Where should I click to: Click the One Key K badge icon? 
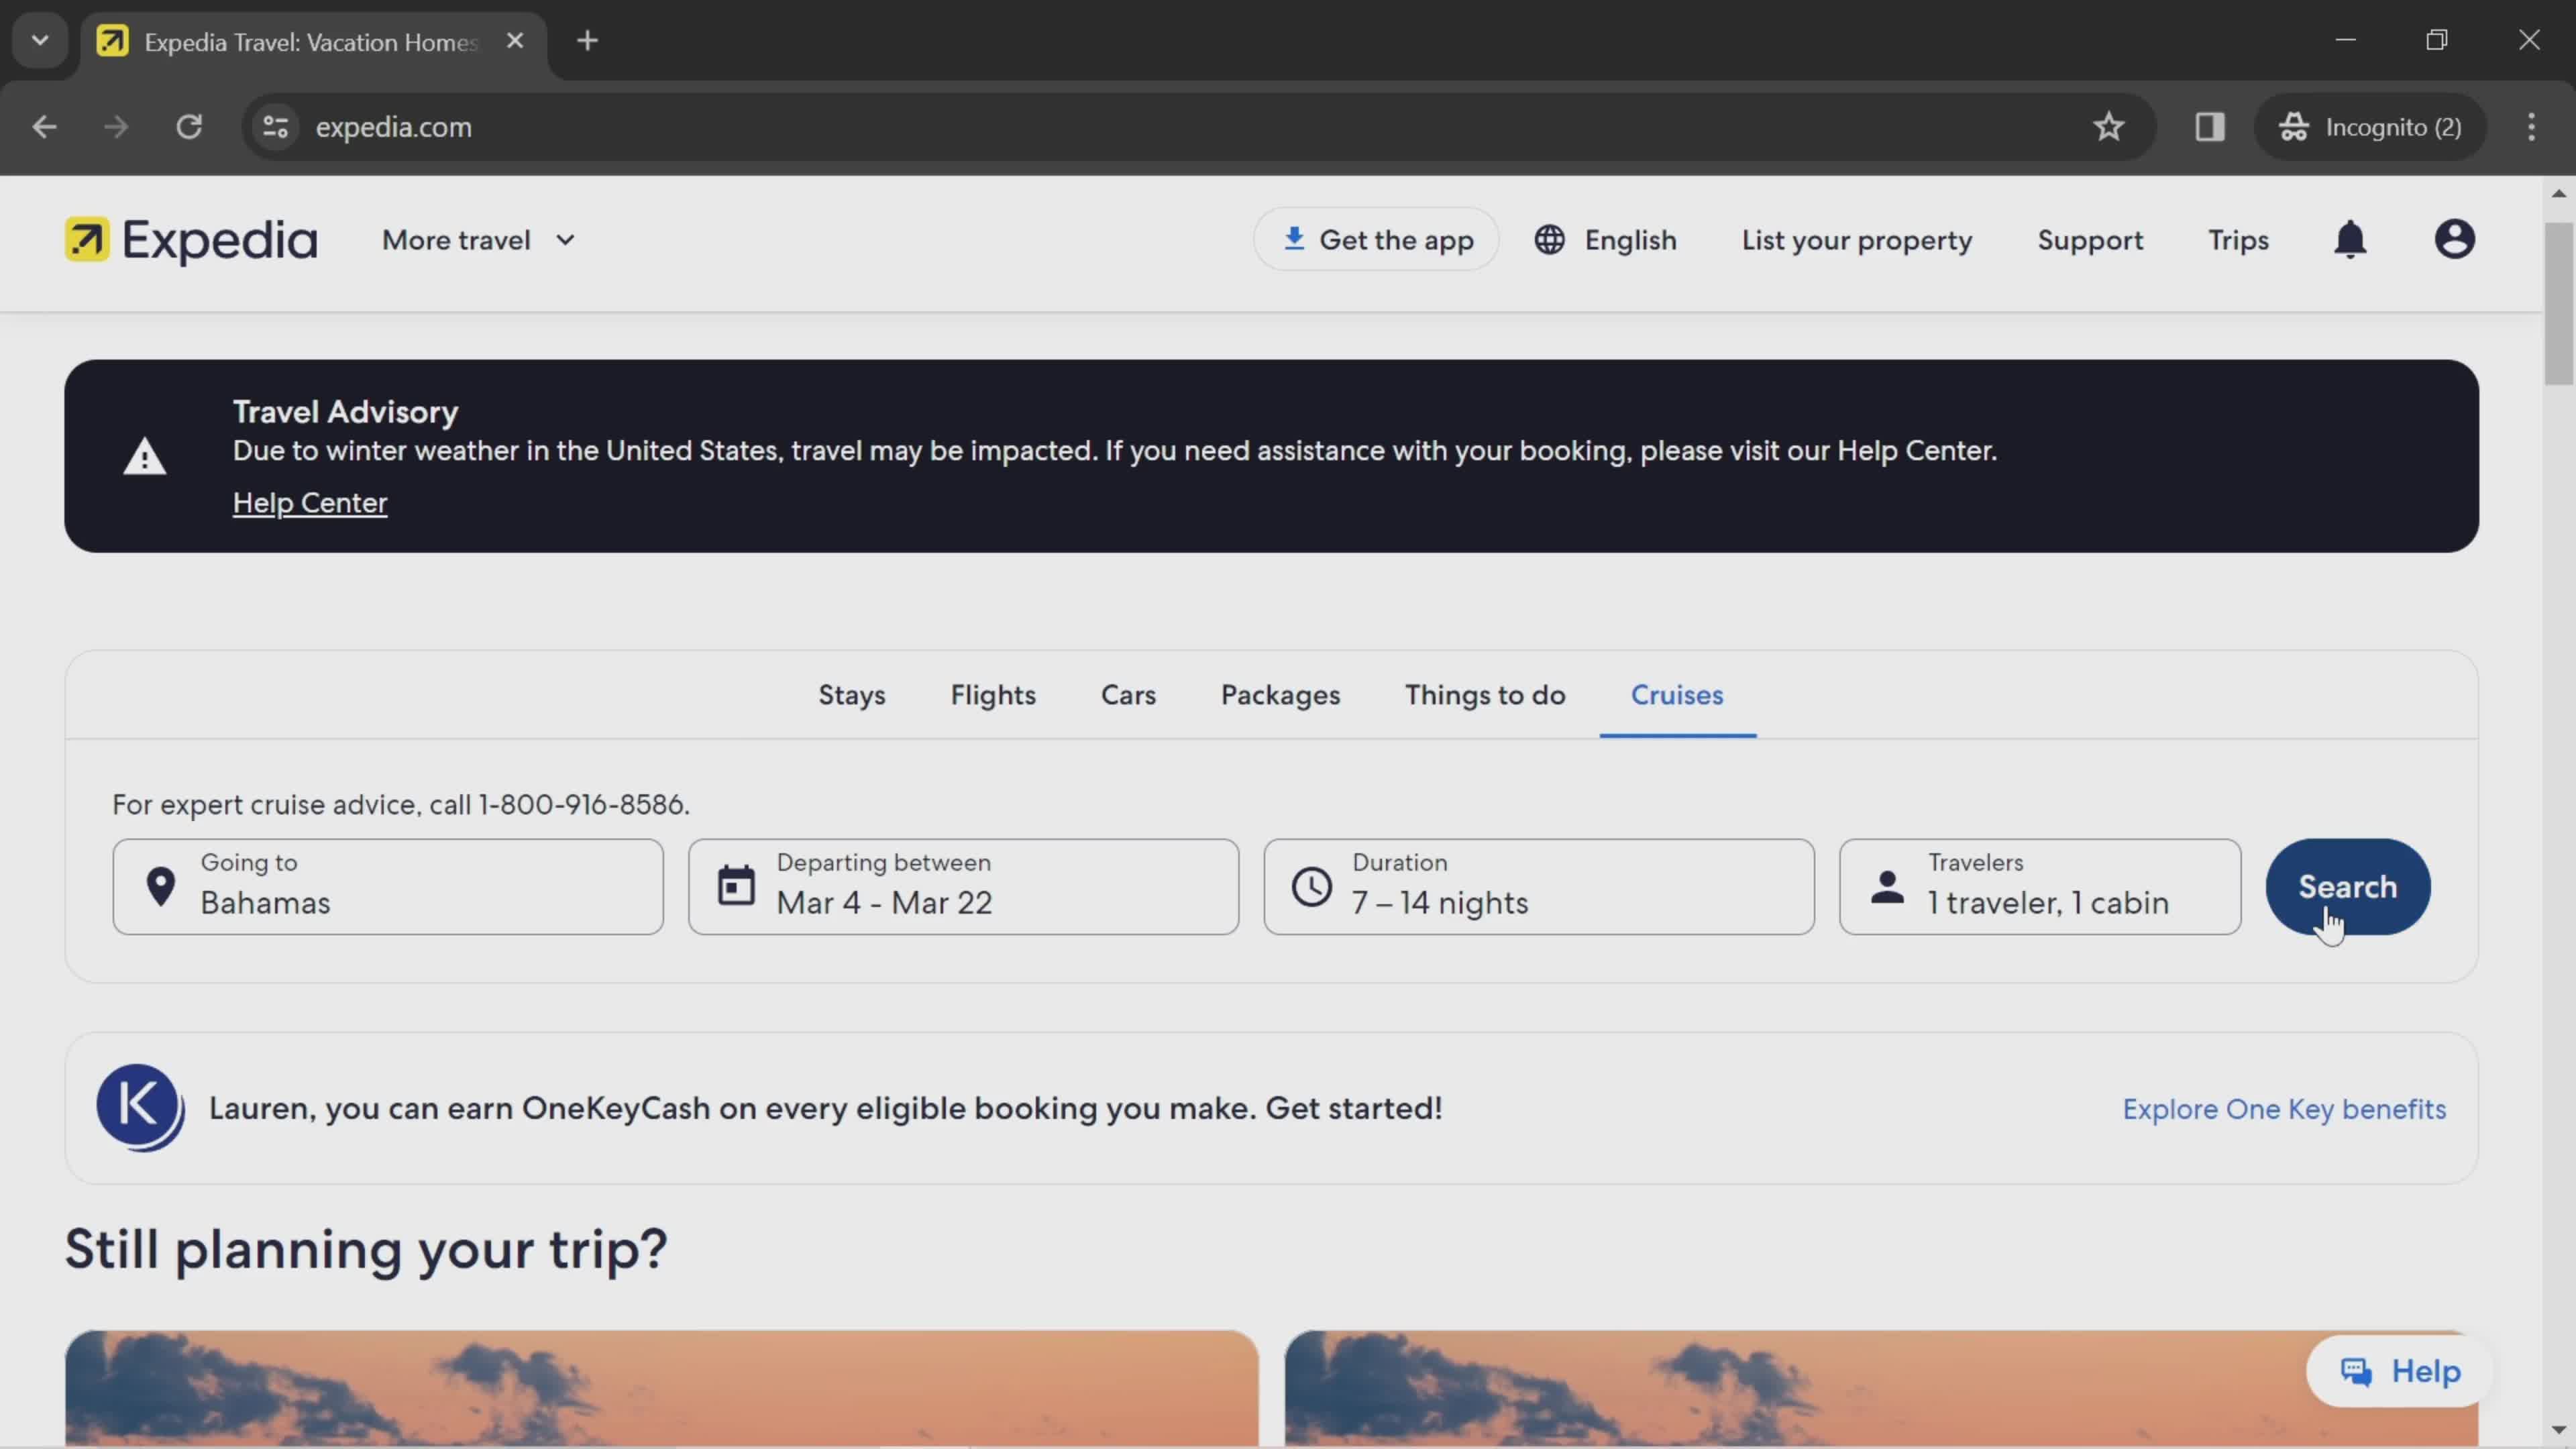140,1108
